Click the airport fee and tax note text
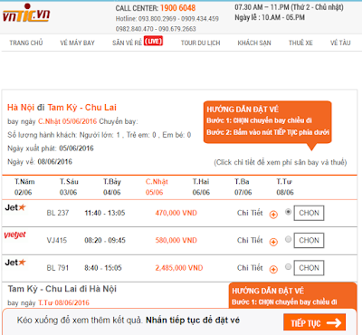Image resolution: width=362 pixels, height=335 pixels. pyautogui.click(x=281, y=162)
